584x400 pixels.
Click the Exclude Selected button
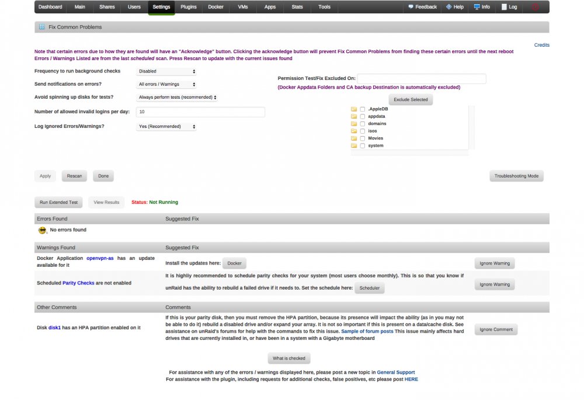[411, 99]
